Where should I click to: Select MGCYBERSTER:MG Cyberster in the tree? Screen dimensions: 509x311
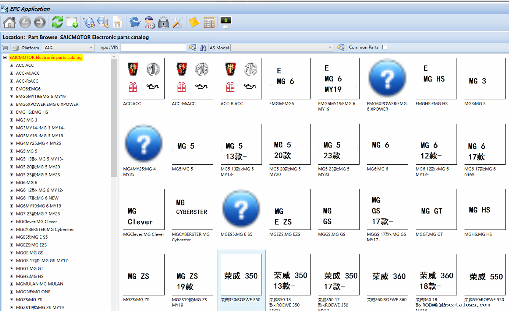pos(45,229)
